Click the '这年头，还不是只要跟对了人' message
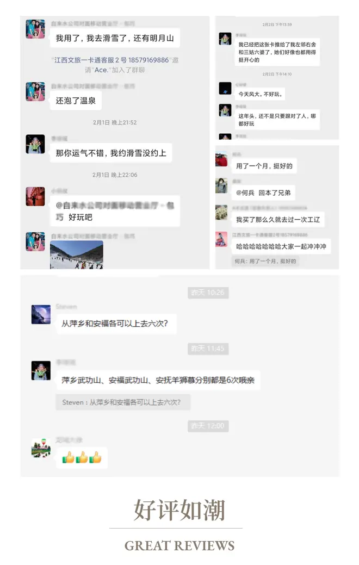Viewport: 359px width, 565px height. click(x=277, y=120)
